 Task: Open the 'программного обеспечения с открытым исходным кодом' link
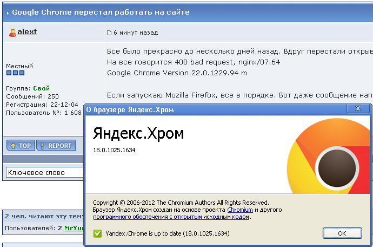171,217
